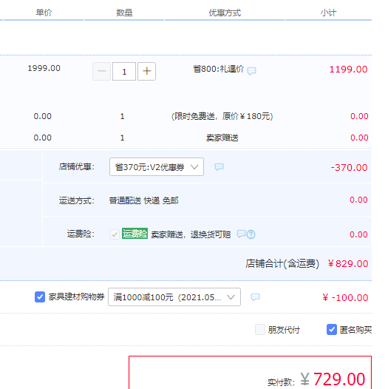Click the 优惠方式 column header
The image size is (388, 389).
pyautogui.click(x=225, y=13)
